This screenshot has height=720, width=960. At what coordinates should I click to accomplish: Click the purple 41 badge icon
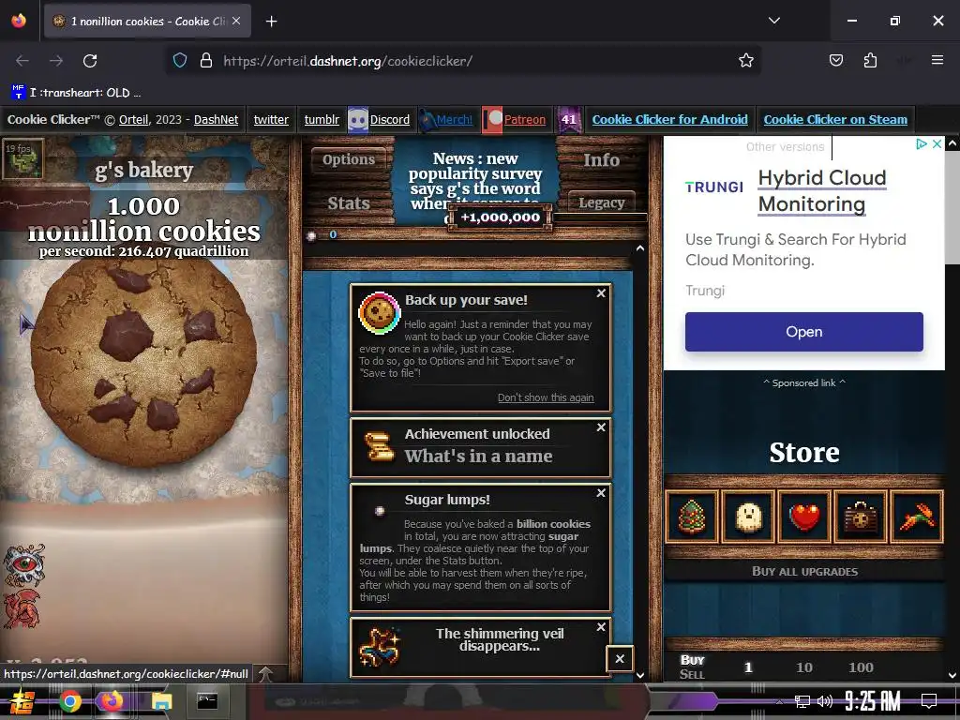click(x=568, y=119)
